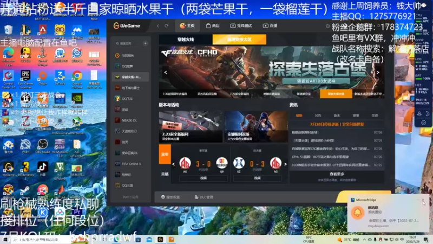Open 3uTools desktop shortcut
Image resolution: width=433 pixels, height=244 pixels.
(x=60, y=78)
